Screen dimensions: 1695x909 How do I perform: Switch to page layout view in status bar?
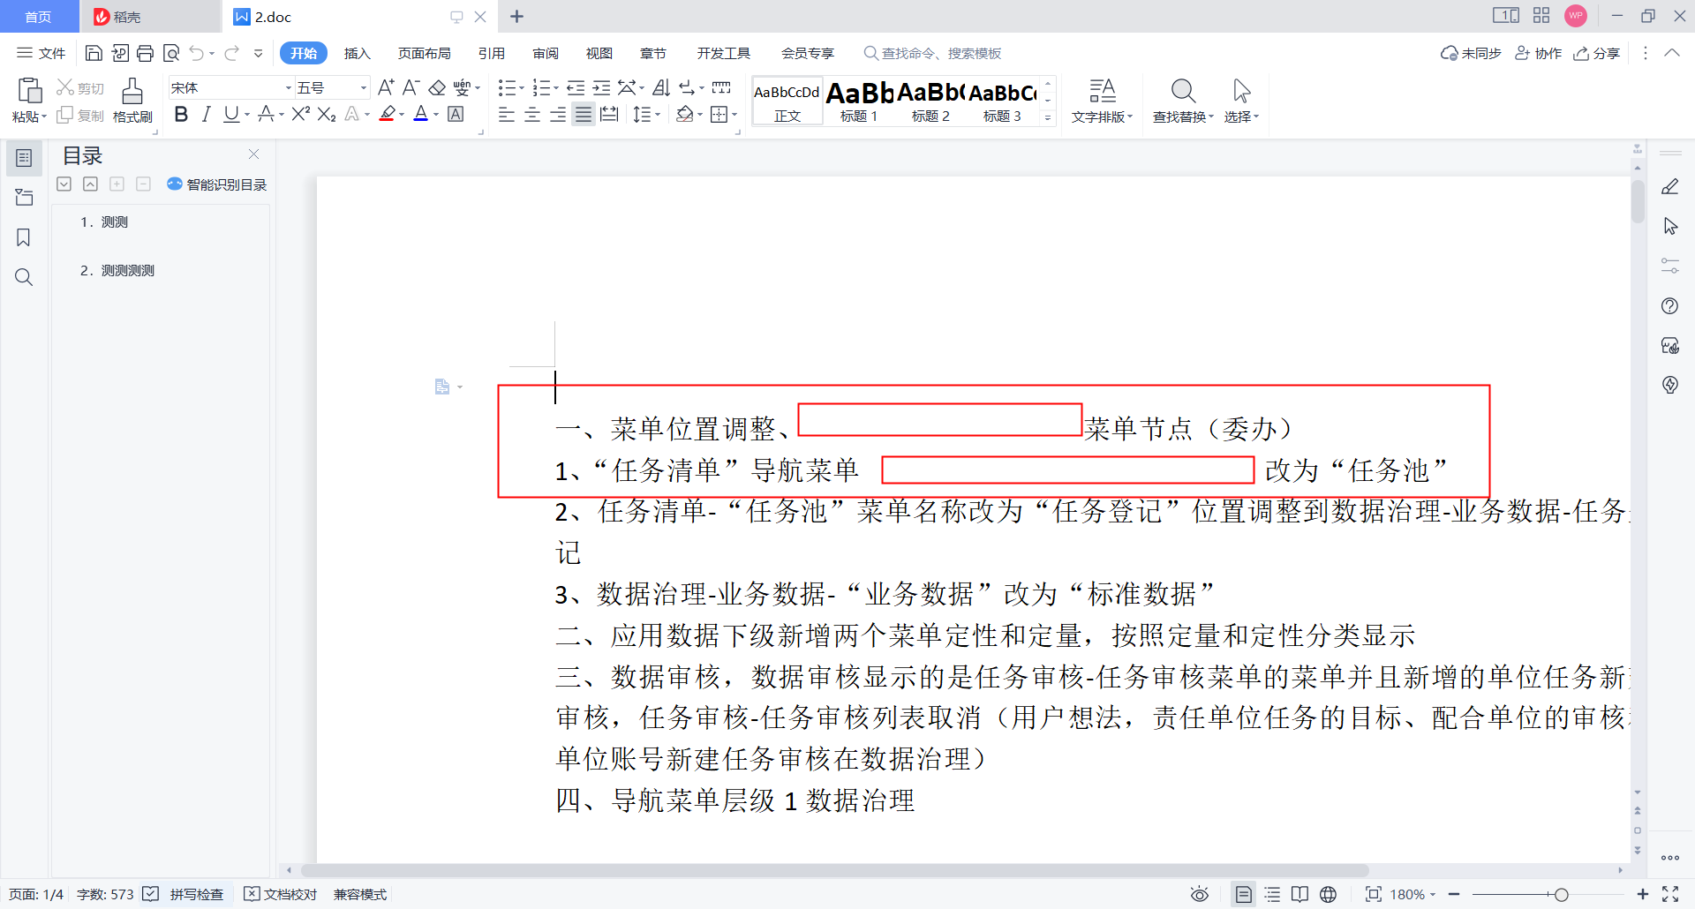pyautogui.click(x=1243, y=894)
